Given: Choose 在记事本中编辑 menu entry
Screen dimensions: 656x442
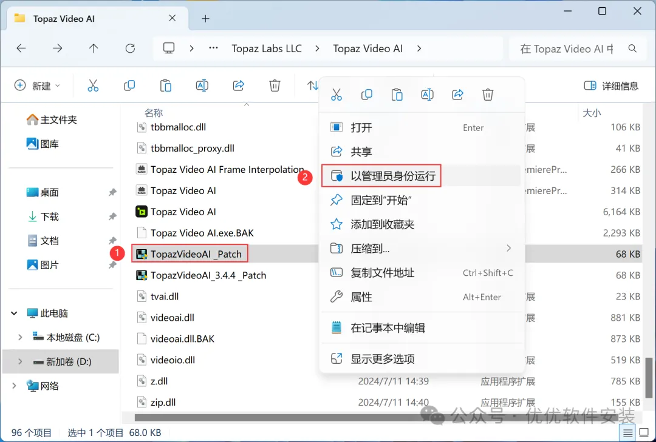Looking at the screenshot, I should [x=422, y=328].
